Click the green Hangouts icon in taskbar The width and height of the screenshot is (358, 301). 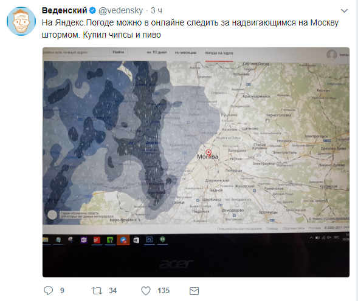[x=162, y=239]
